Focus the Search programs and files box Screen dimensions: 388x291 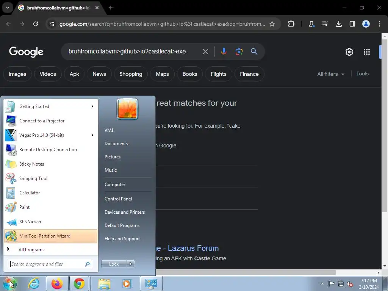(50, 264)
